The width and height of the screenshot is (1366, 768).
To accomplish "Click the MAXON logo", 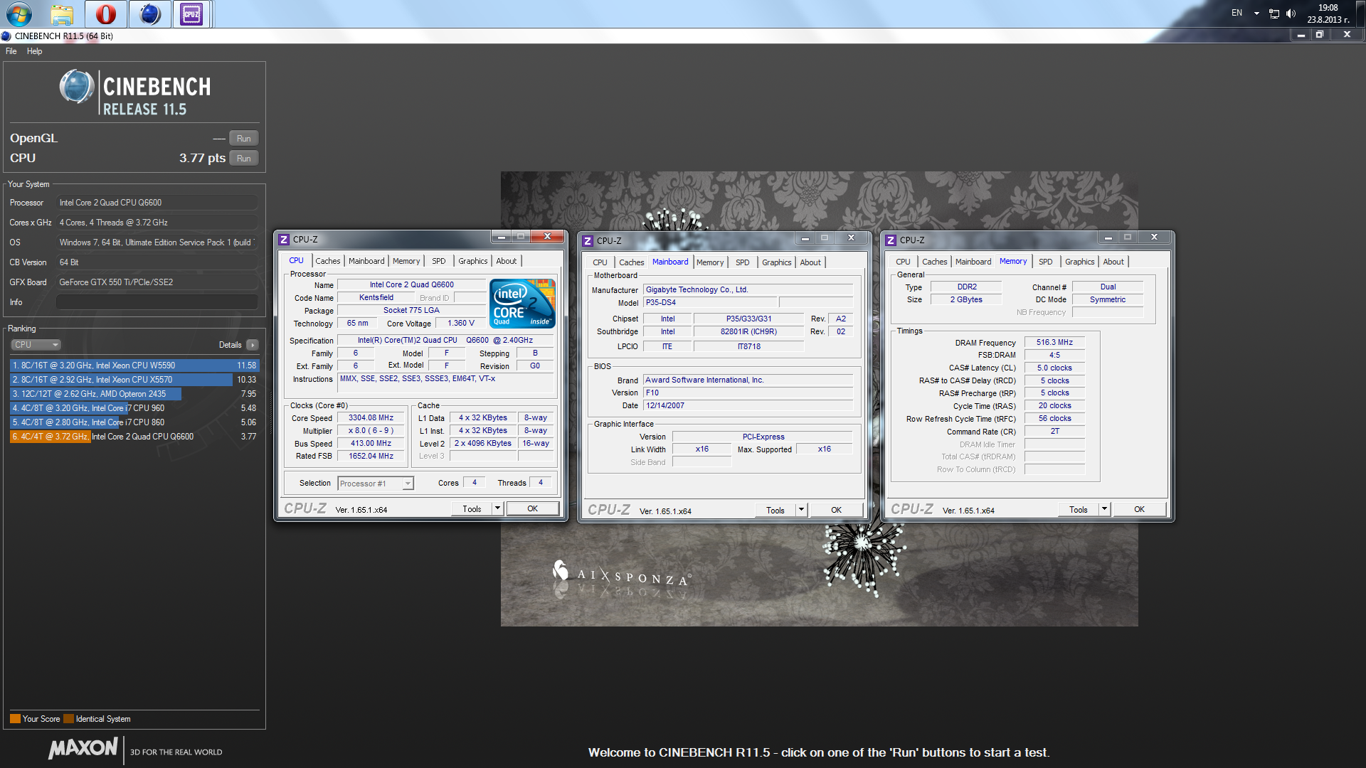I will point(83,749).
